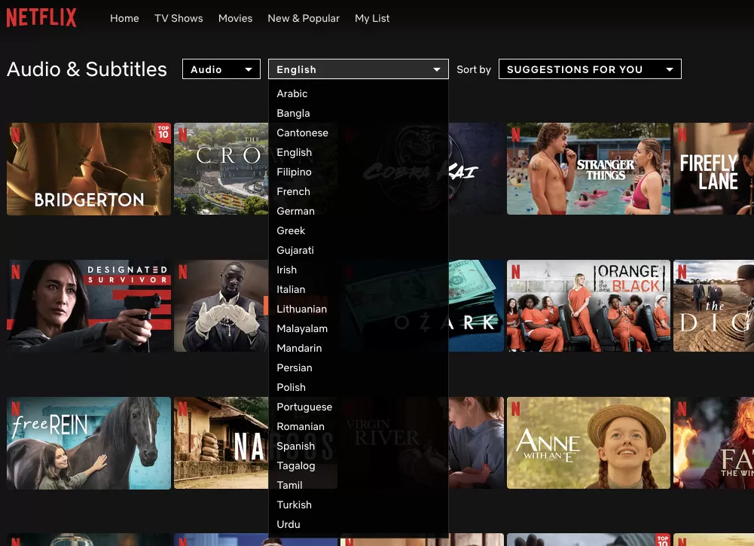Screen dimensions: 754x546
Task: Go to My List
Action: (372, 18)
